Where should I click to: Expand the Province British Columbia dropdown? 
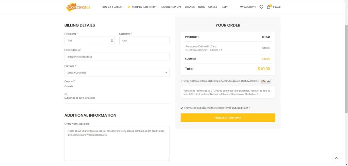click(117, 73)
